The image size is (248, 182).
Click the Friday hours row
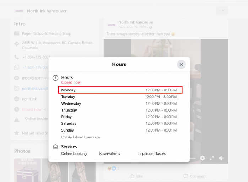119,117
